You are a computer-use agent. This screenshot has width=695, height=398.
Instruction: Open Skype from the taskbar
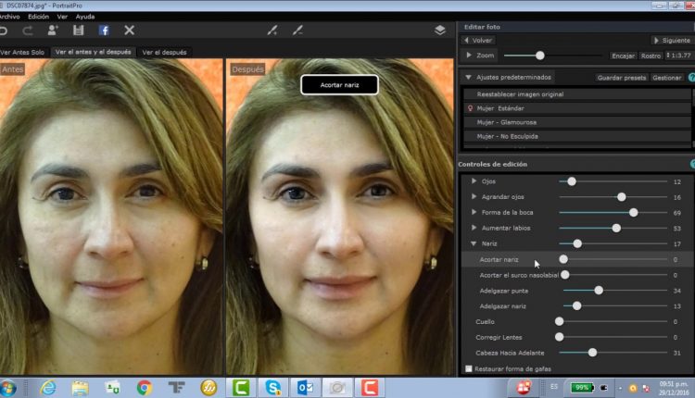272,388
